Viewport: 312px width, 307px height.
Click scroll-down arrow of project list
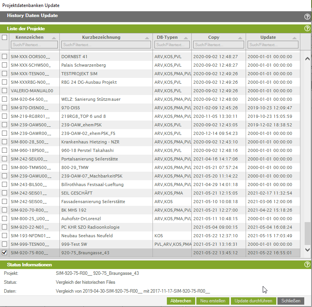click(x=307, y=250)
